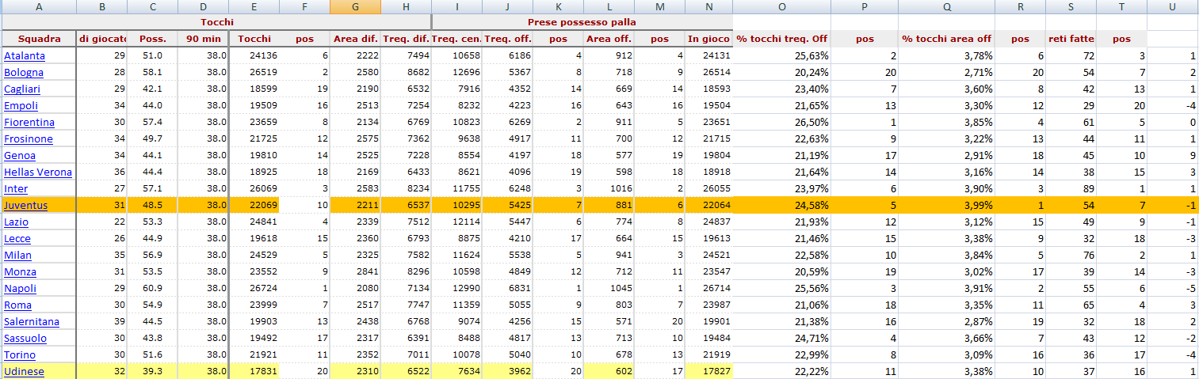Open the Juventus team link
The width and height of the screenshot is (1199, 379).
tap(25, 205)
